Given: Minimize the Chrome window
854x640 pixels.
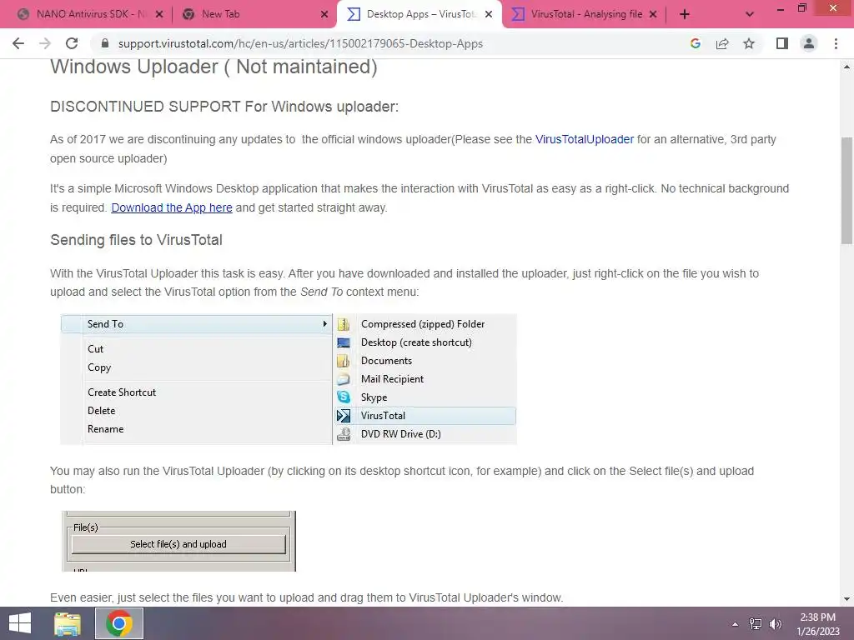Looking at the screenshot, I should 781,8.
